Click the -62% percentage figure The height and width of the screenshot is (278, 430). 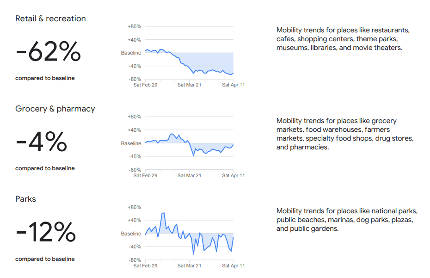(48, 52)
